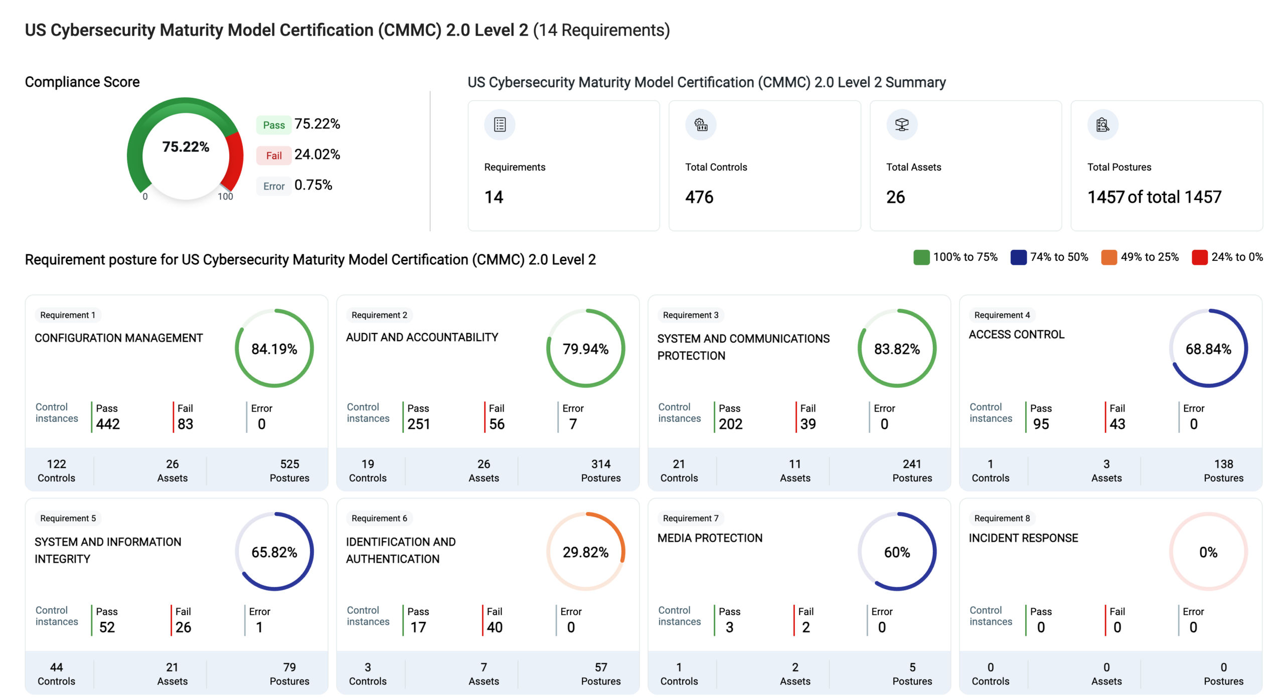Click the 65.82% progress ring
The height and width of the screenshot is (700, 1284).
274,551
